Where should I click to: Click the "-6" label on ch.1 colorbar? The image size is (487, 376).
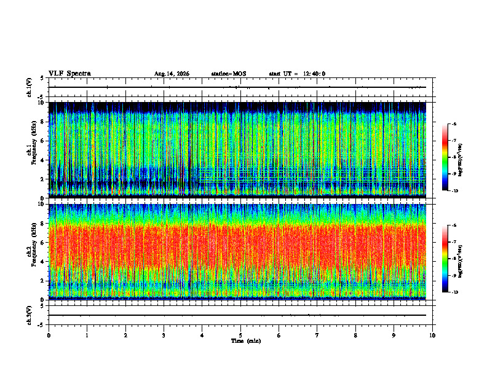(454, 123)
